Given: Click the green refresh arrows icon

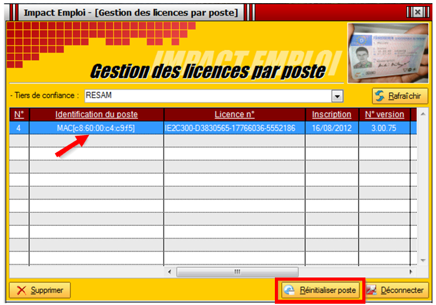Looking at the screenshot, I should point(380,96).
